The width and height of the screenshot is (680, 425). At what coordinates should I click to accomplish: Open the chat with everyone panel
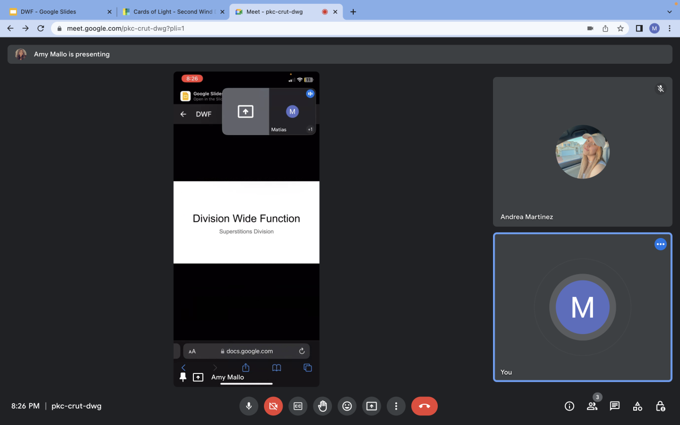tap(615, 406)
